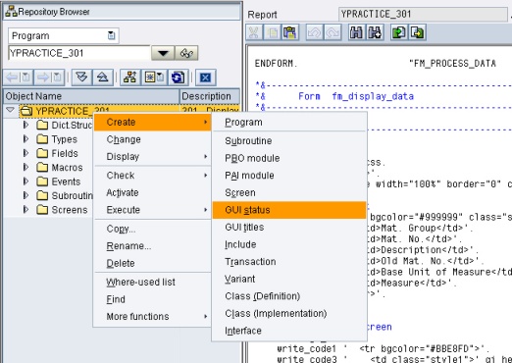Select Transaction in the Create submenu

coord(289,262)
